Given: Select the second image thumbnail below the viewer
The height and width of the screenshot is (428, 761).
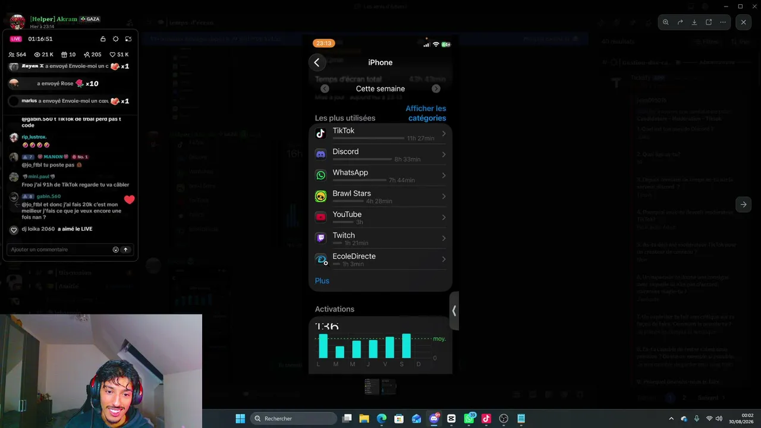Looking at the screenshot, I should point(388,386).
